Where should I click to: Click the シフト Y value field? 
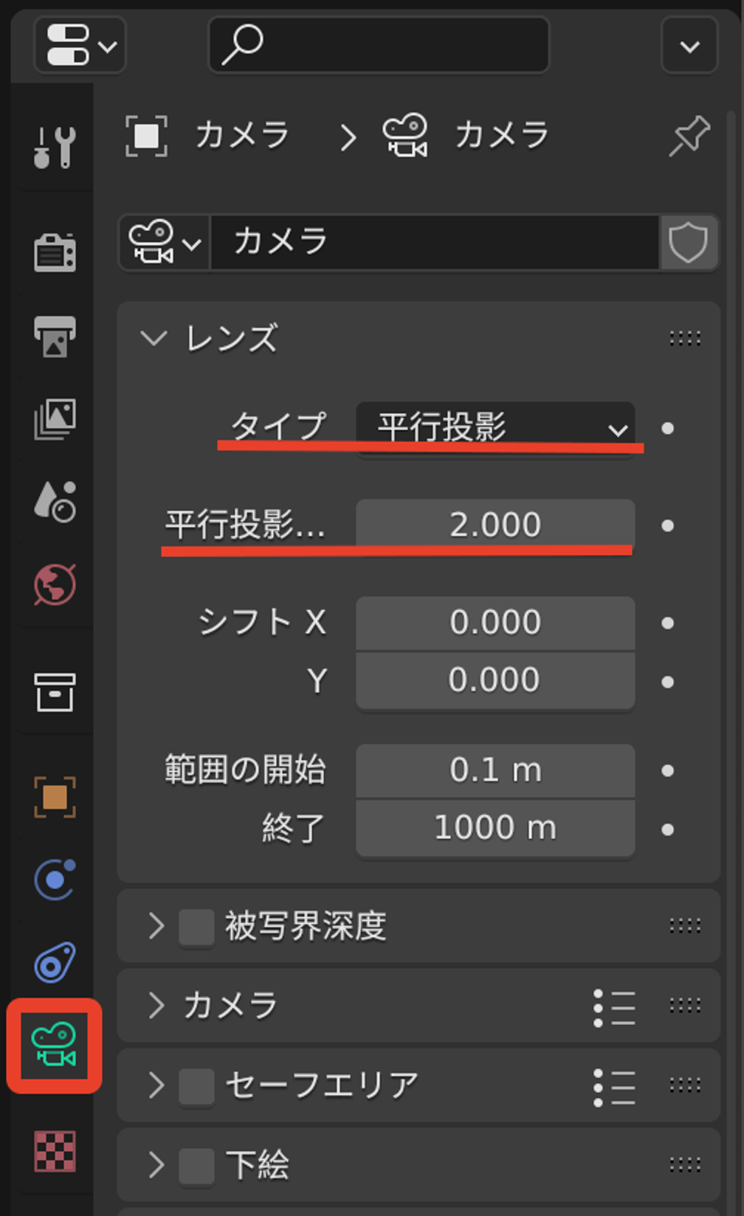tap(495, 681)
